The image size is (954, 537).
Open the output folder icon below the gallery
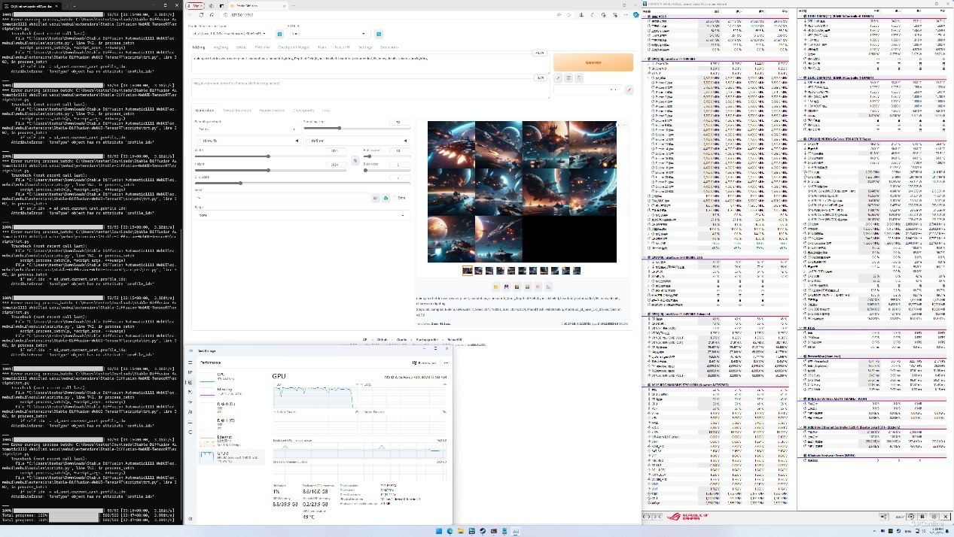496,287
